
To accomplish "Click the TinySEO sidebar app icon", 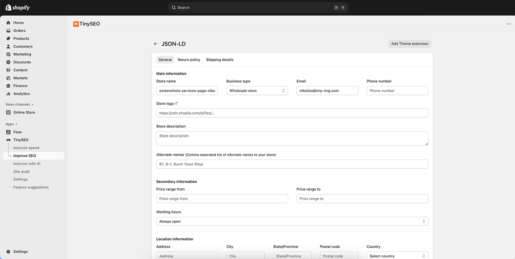I will (8, 140).
